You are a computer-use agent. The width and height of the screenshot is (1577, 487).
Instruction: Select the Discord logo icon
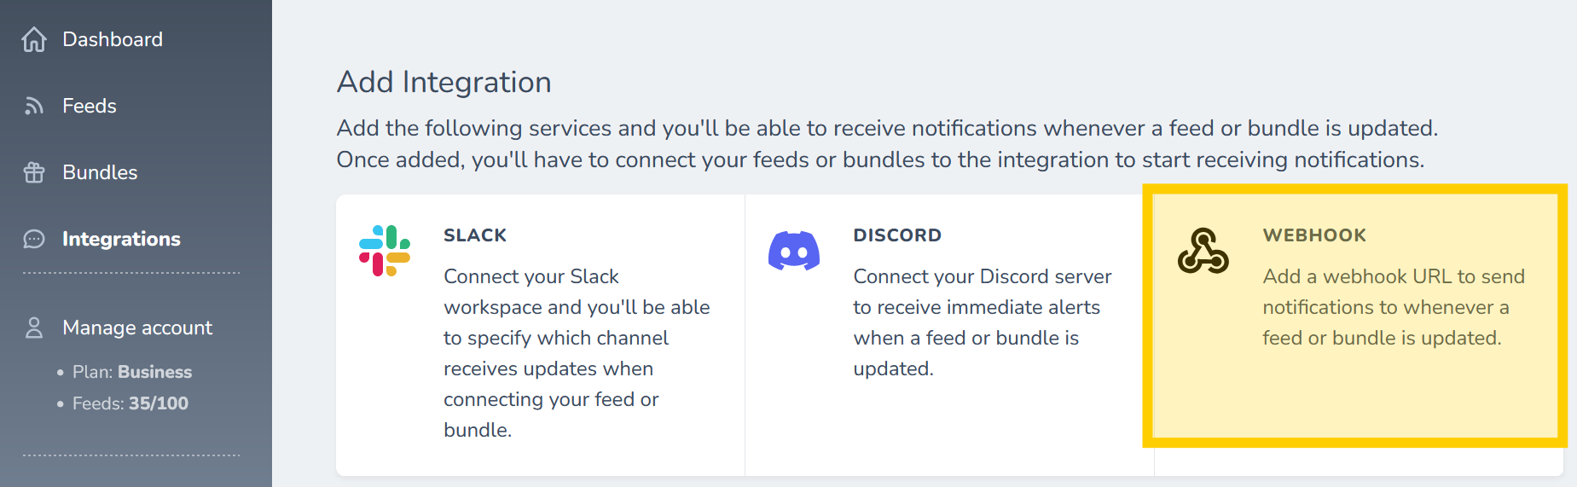click(794, 251)
